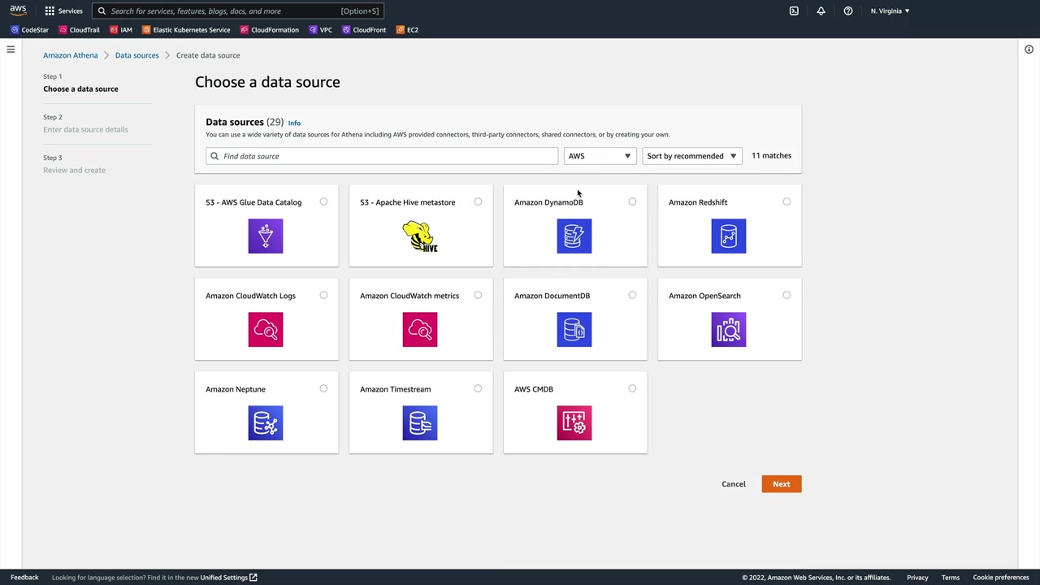The width and height of the screenshot is (1040, 585).
Task: Select the Amazon CloudWatch Logs radio button
Action: point(323,295)
